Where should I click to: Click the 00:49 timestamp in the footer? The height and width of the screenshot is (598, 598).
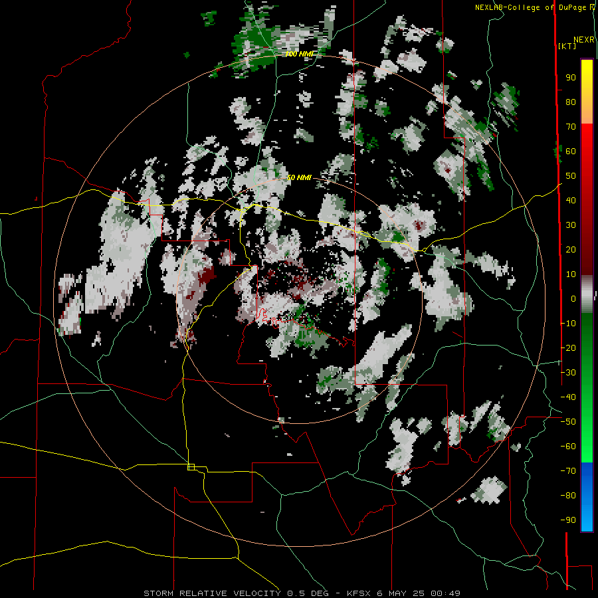tap(445, 593)
